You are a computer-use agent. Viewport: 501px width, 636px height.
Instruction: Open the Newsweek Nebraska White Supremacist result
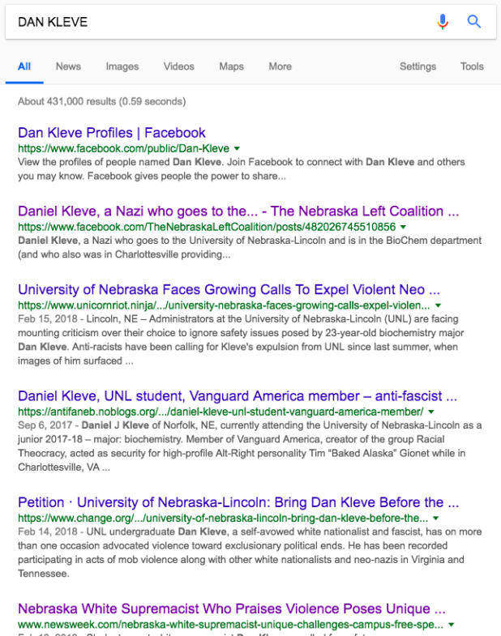[x=231, y=608]
